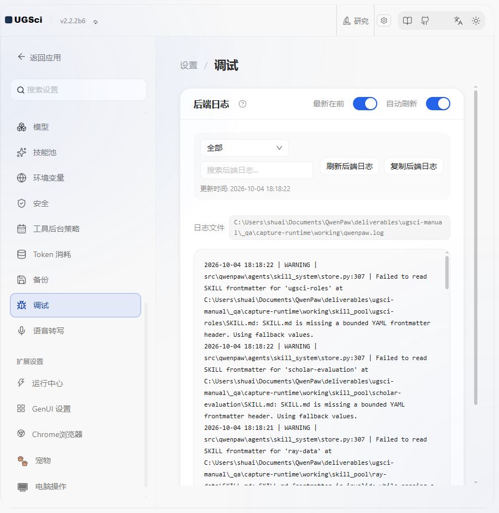
Task: Click the 刷新后端日志 button
Action: pyautogui.click(x=349, y=166)
